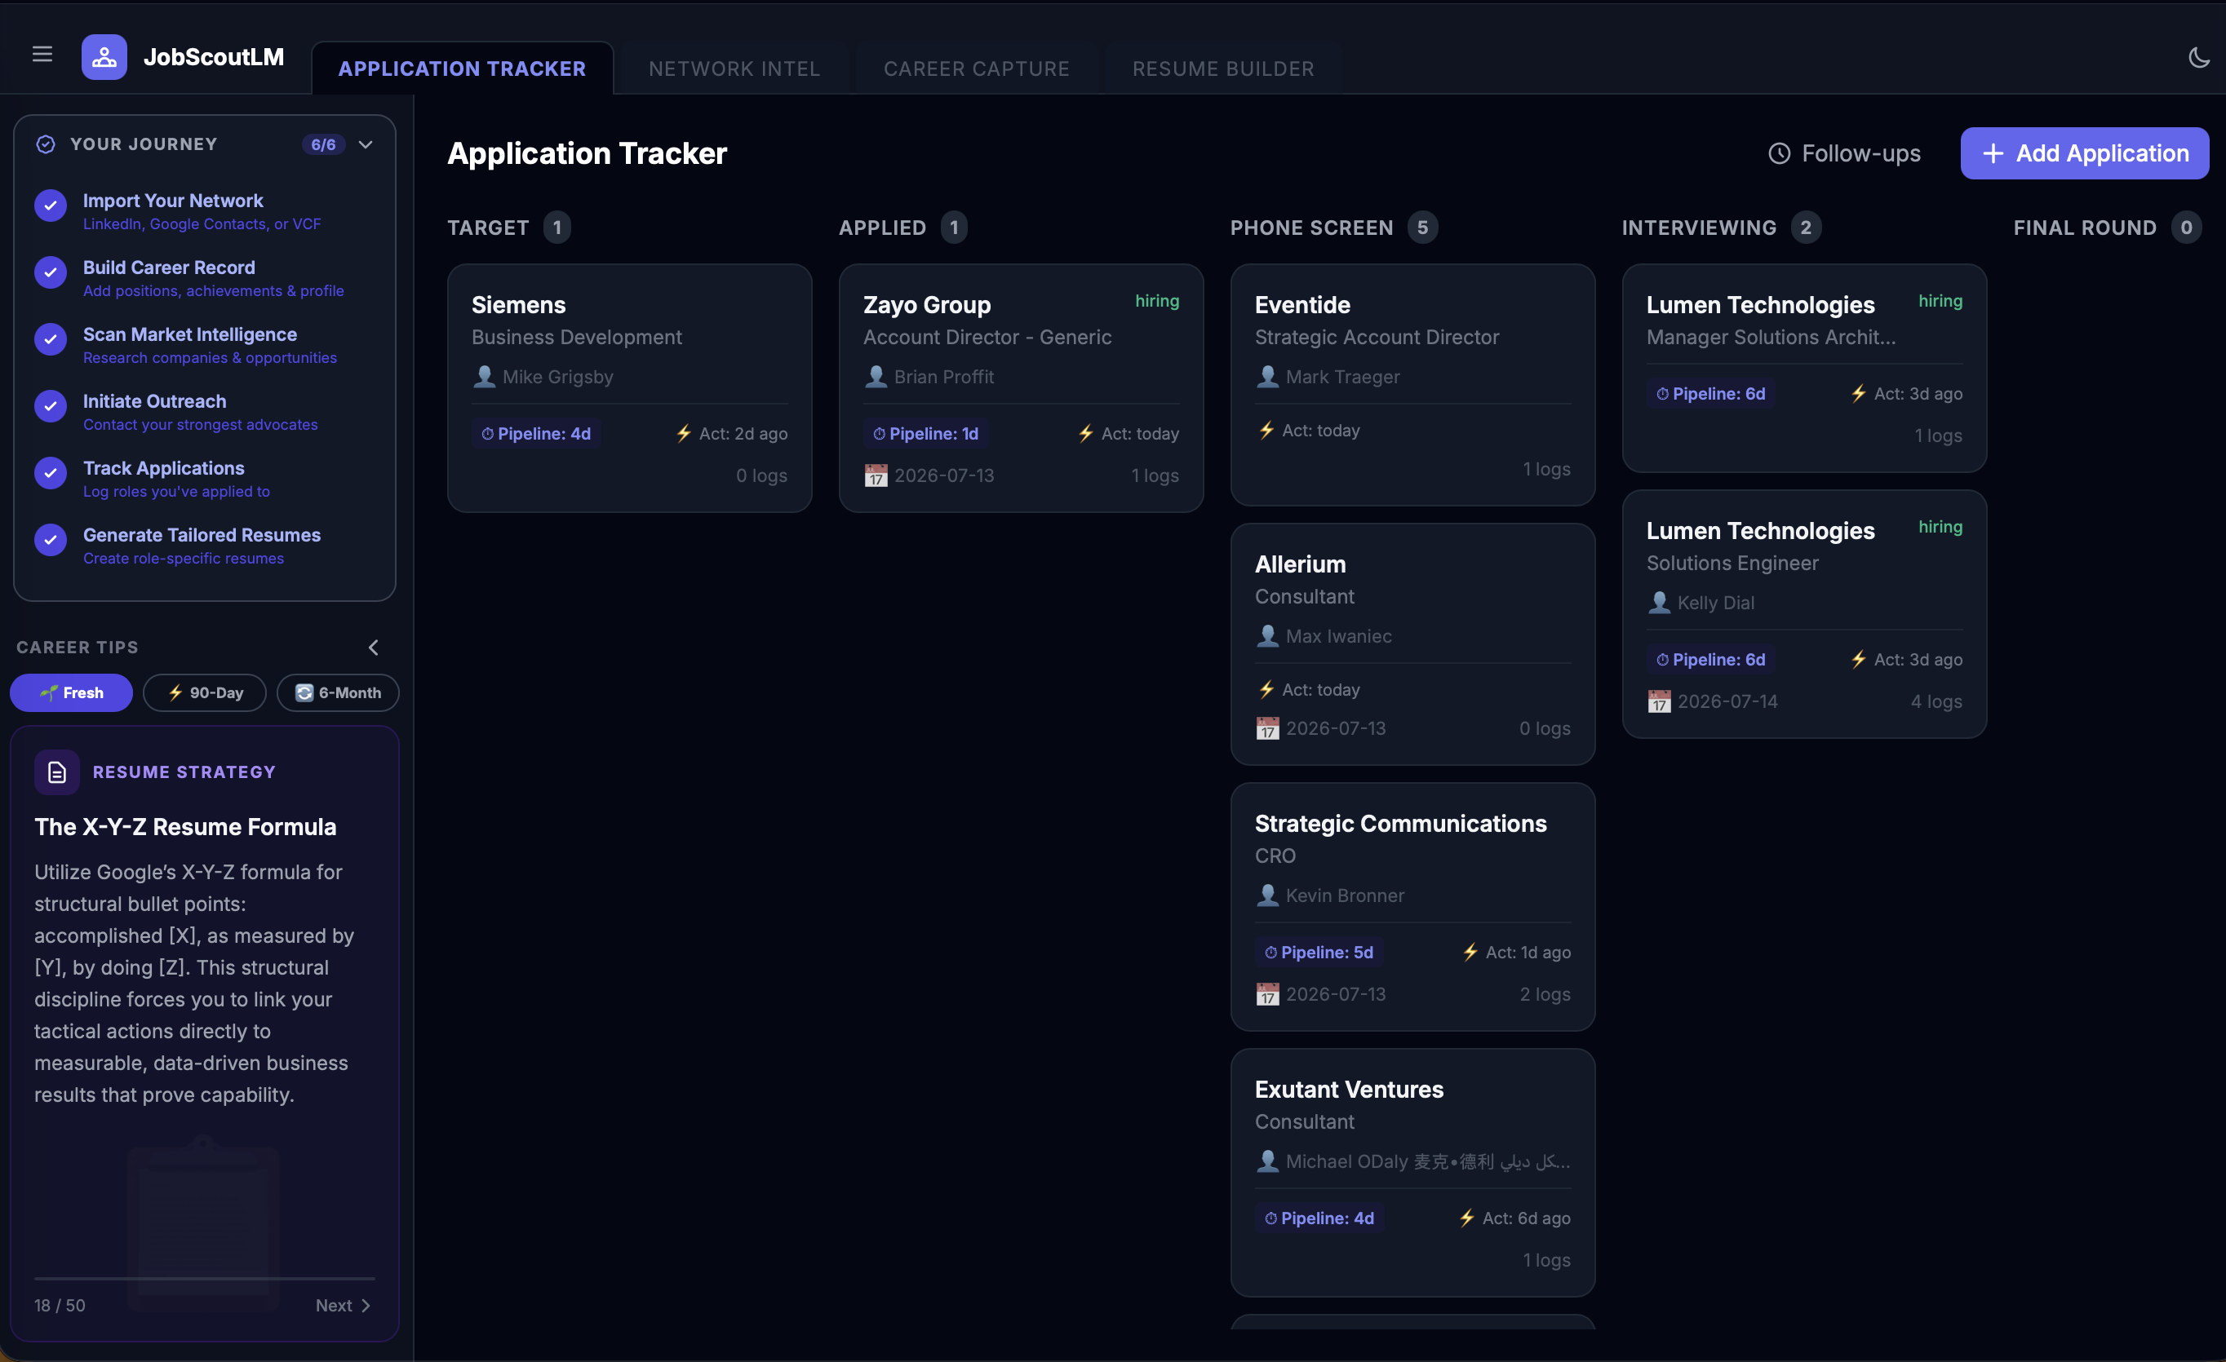Open the Siemens application card title
The image size is (2226, 1362).
519,305
